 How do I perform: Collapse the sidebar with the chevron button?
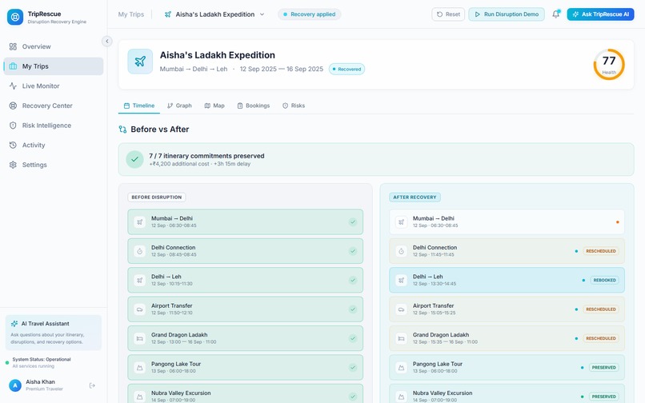(107, 41)
